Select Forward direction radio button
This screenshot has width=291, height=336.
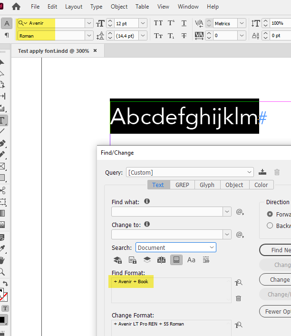(x=270, y=214)
